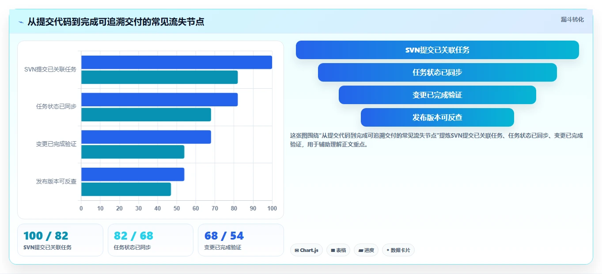Click the 数据卡片 tag chip

pos(398,250)
